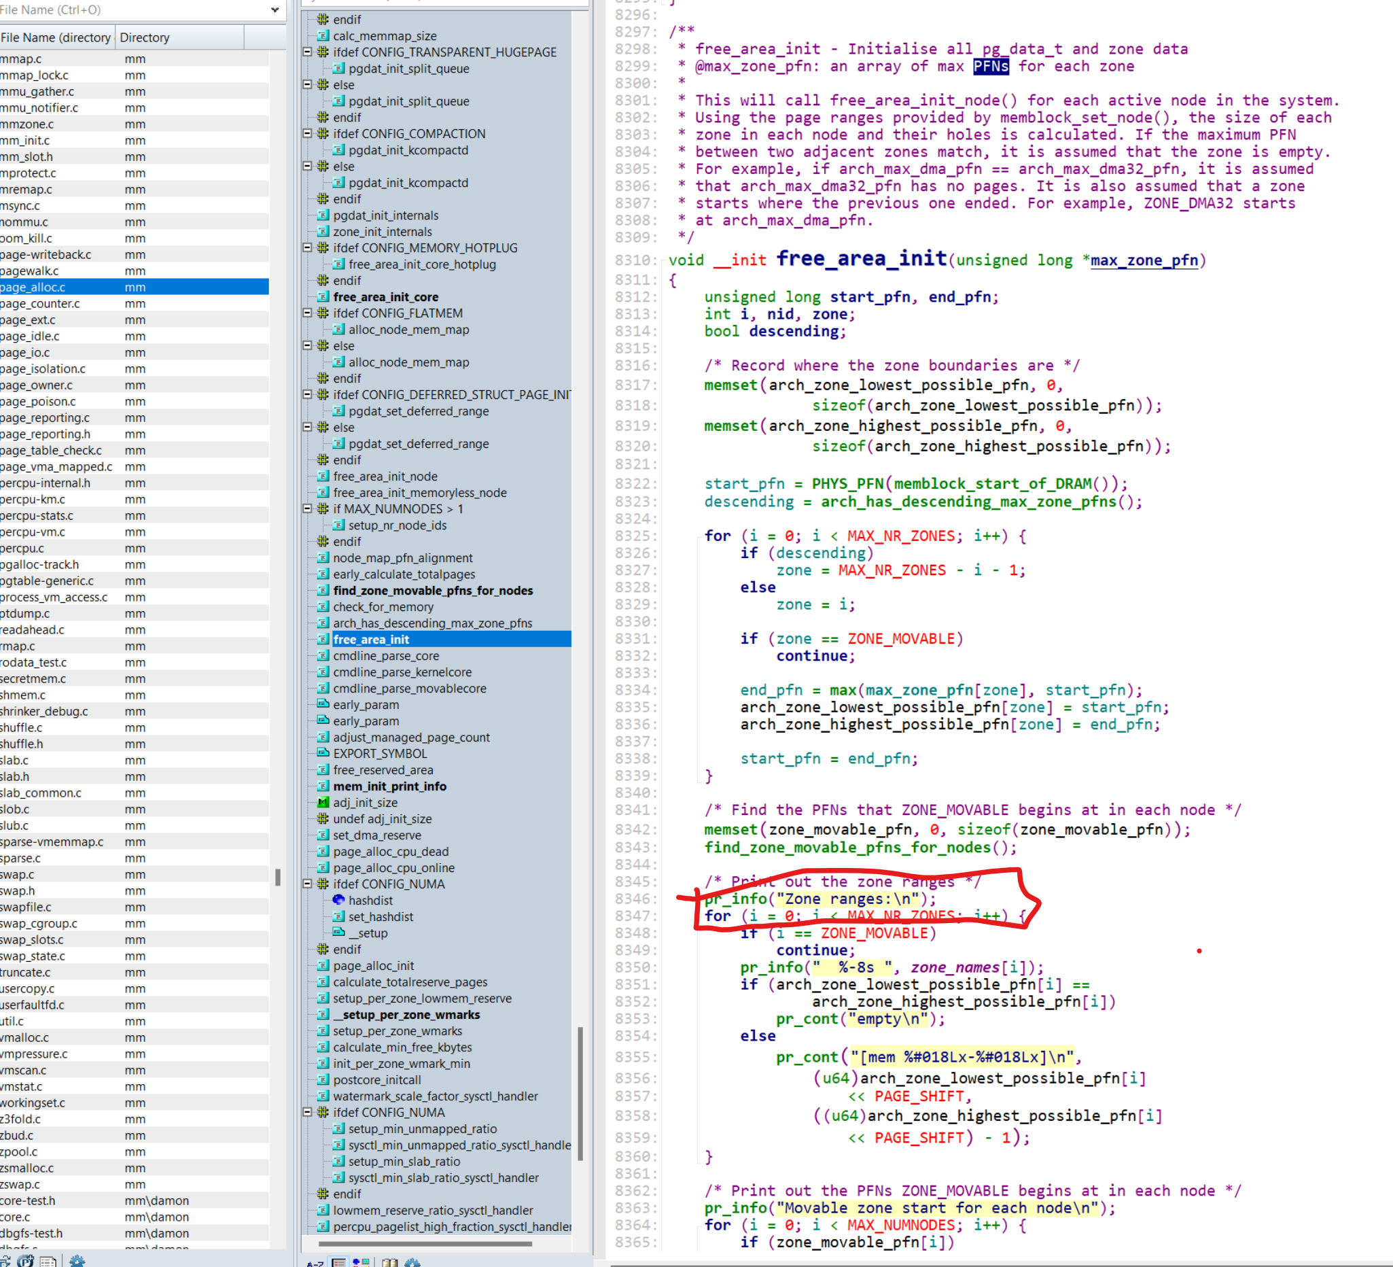Open symbol window settings gear
Screen dimensions: 1393x1267
click(412, 1262)
